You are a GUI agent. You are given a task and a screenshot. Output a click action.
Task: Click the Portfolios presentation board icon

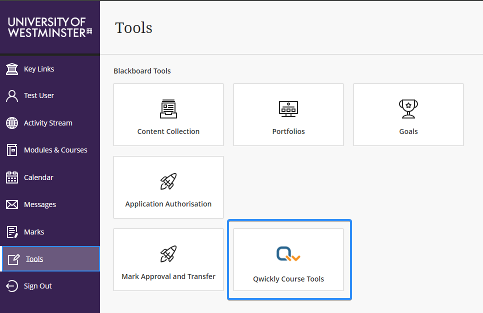click(288, 108)
